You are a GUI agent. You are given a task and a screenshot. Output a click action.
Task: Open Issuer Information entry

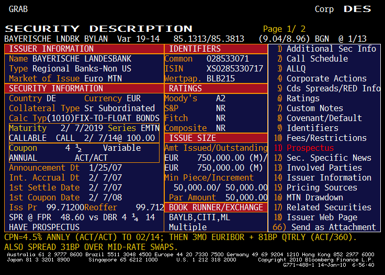click(x=329, y=177)
